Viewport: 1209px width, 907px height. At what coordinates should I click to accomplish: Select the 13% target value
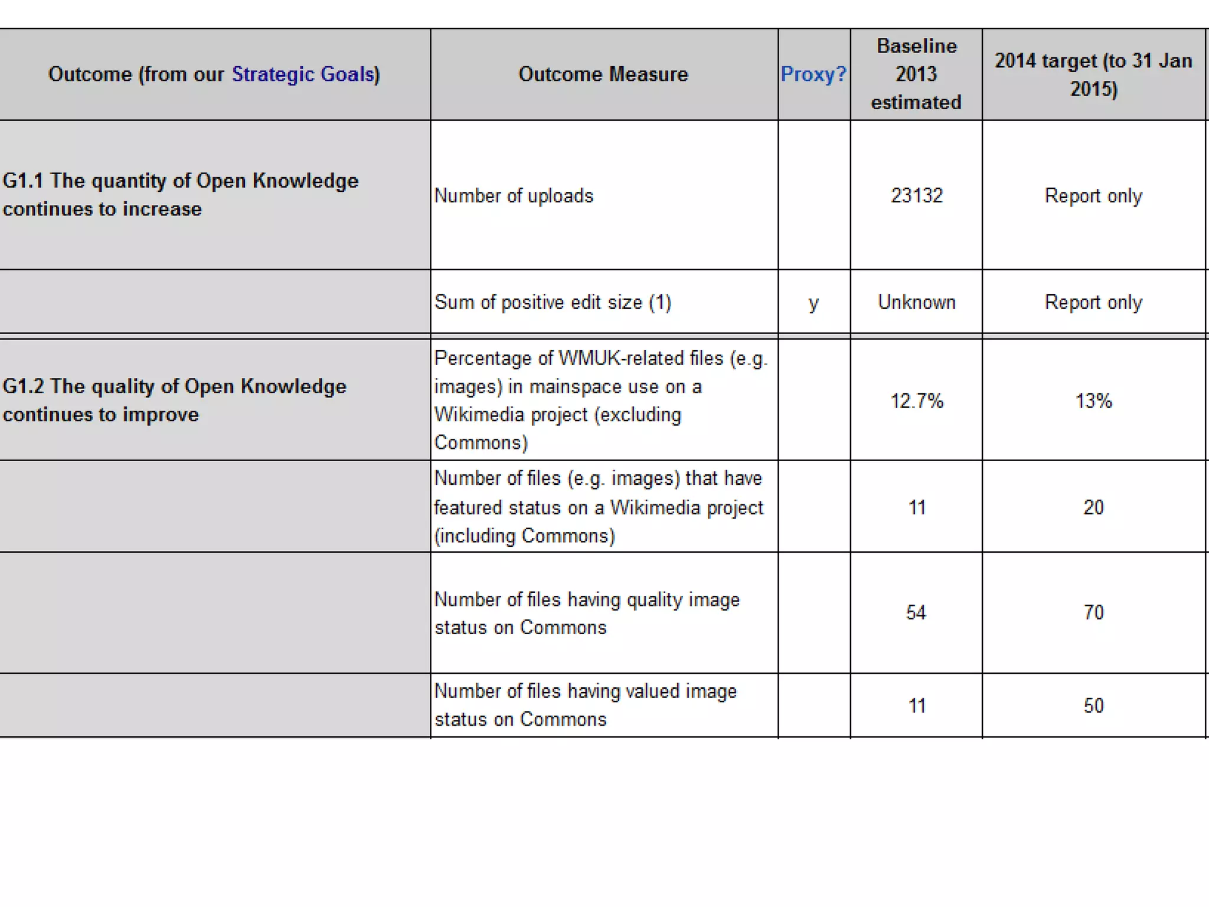pyautogui.click(x=1093, y=401)
